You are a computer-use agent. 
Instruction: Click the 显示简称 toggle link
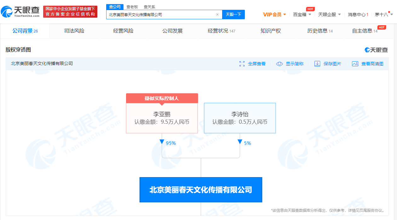point(295,64)
